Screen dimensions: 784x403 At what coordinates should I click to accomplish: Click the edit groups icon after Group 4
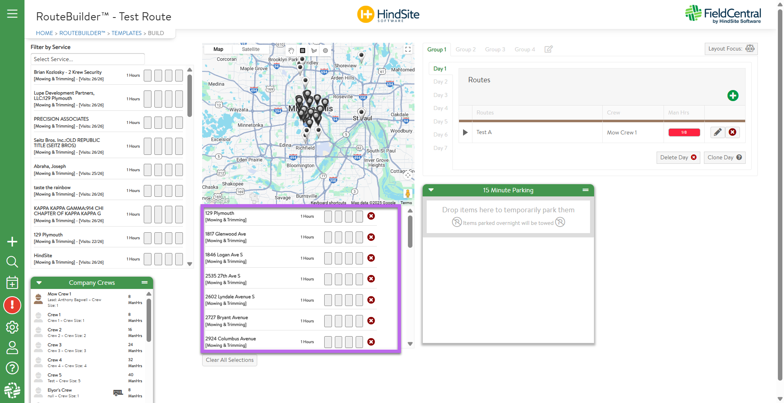548,49
